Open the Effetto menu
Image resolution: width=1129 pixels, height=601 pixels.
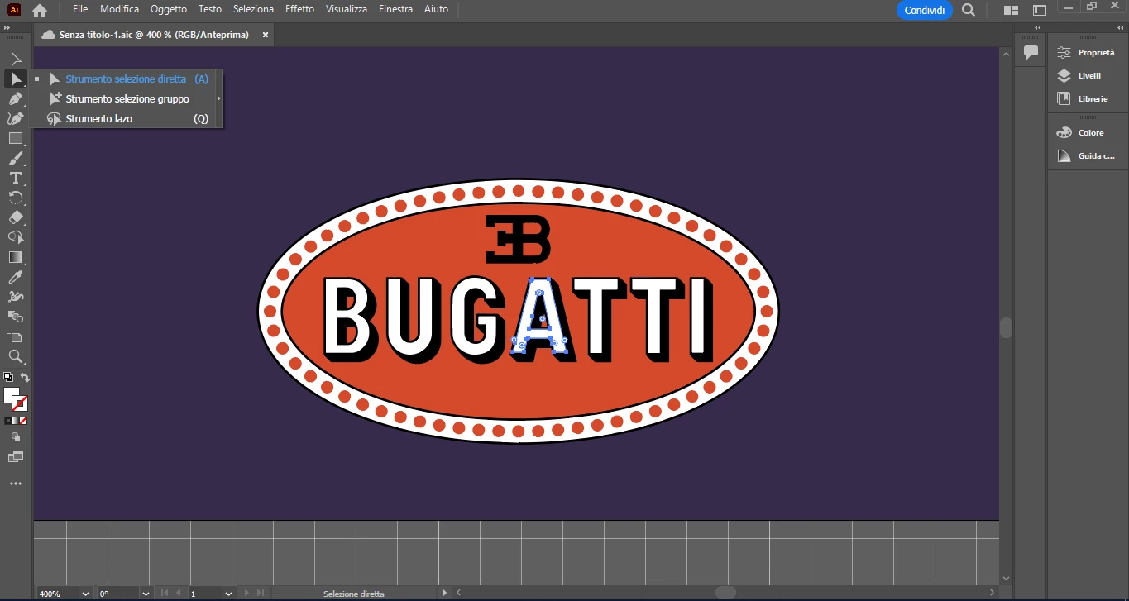[299, 9]
